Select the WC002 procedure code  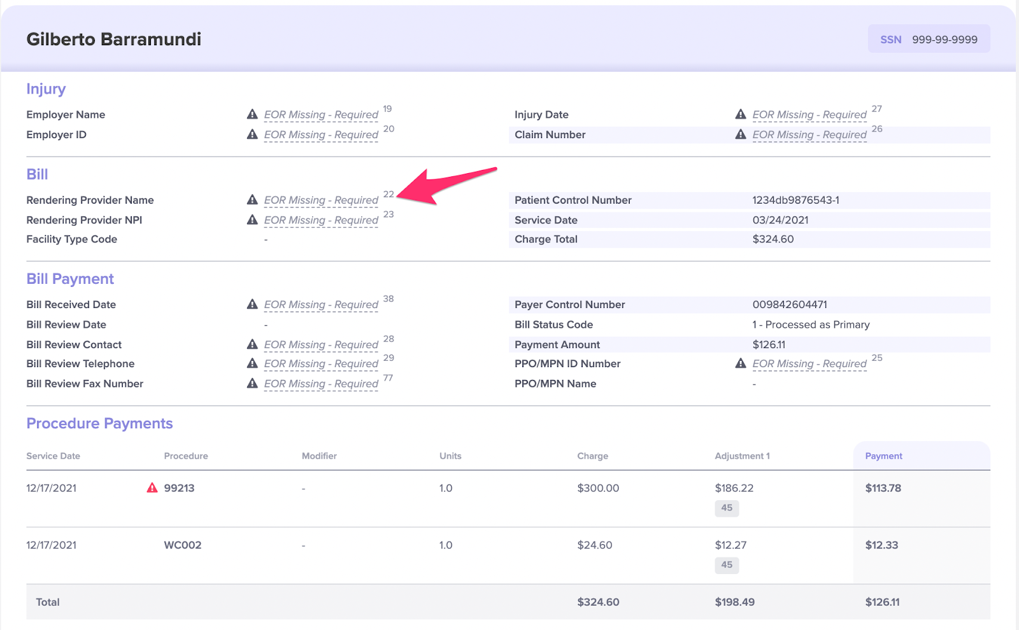(183, 545)
